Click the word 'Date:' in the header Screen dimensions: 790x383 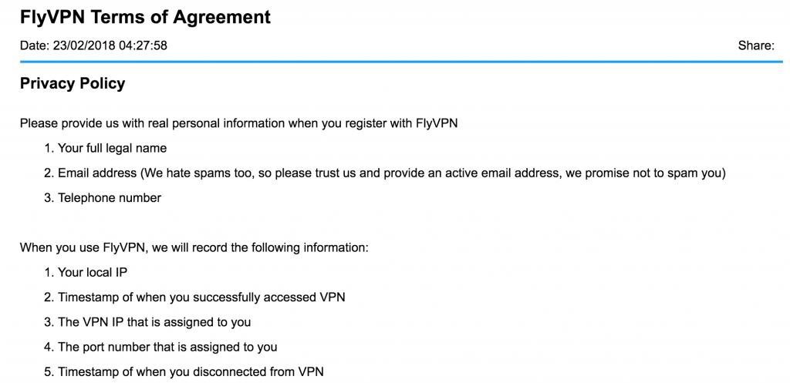[34, 45]
